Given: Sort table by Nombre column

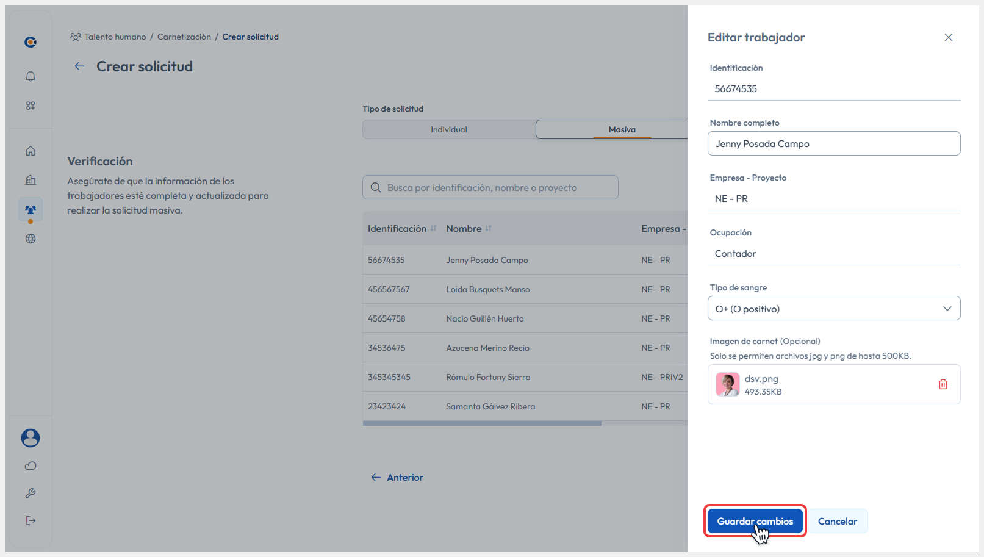Looking at the screenshot, I should click(488, 228).
